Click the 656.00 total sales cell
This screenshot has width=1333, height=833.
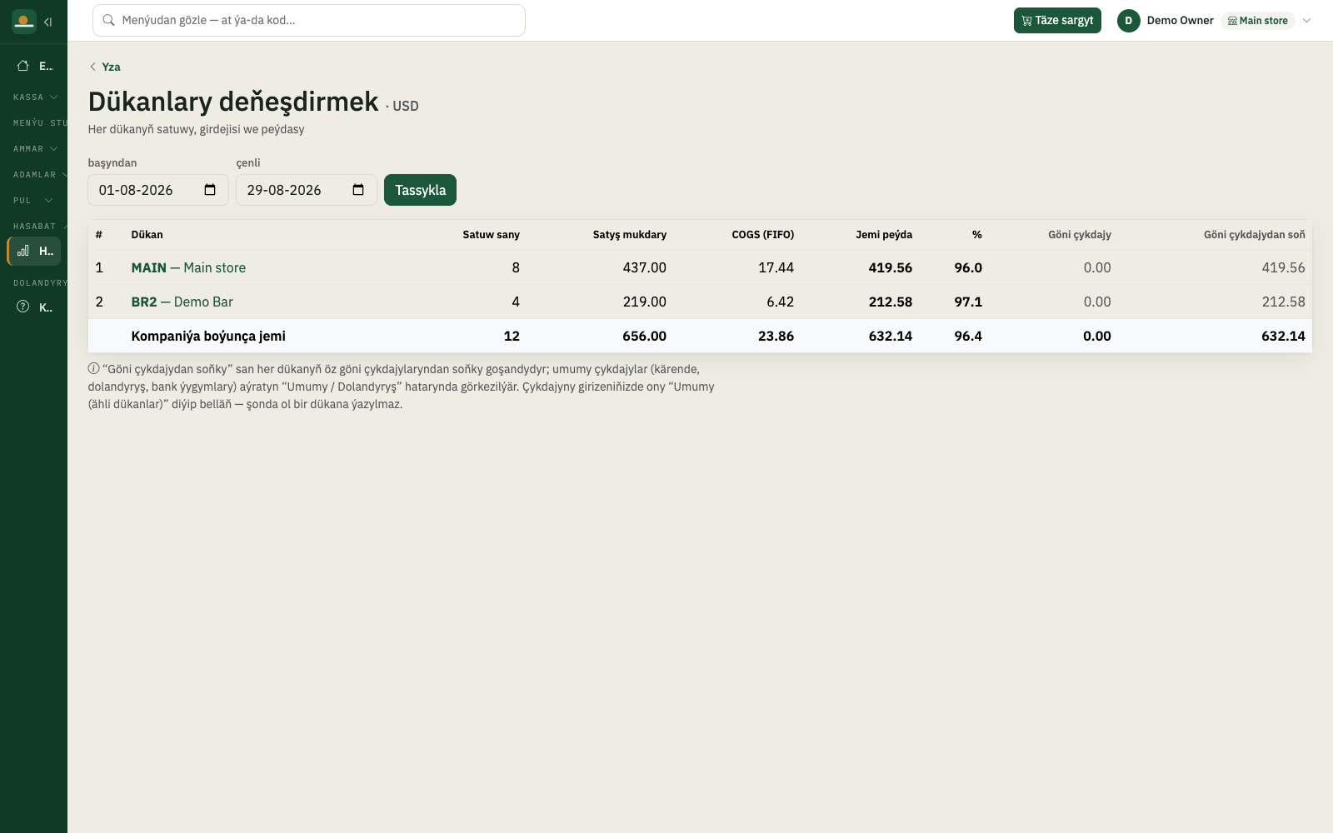click(x=644, y=336)
